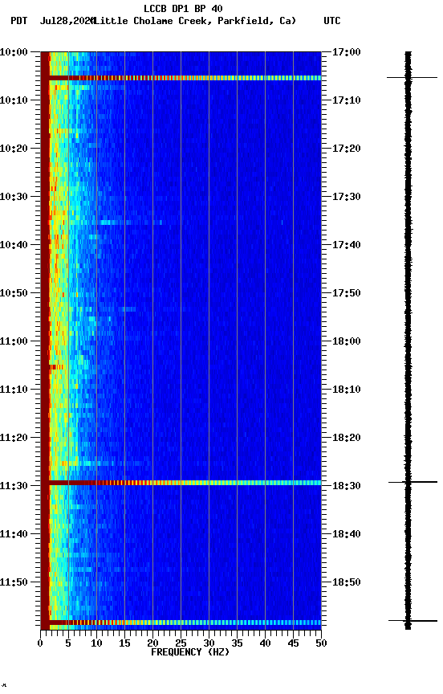Click the 10:20 PDT time label
The image size is (443, 694).
click(x=14, y=149)
